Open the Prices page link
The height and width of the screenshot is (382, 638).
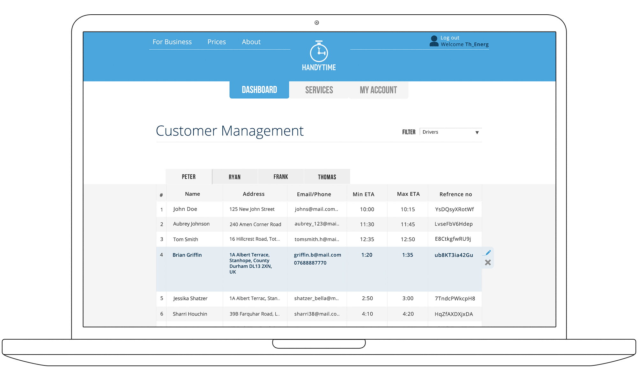pyautogui.click(x=217, y=42)
